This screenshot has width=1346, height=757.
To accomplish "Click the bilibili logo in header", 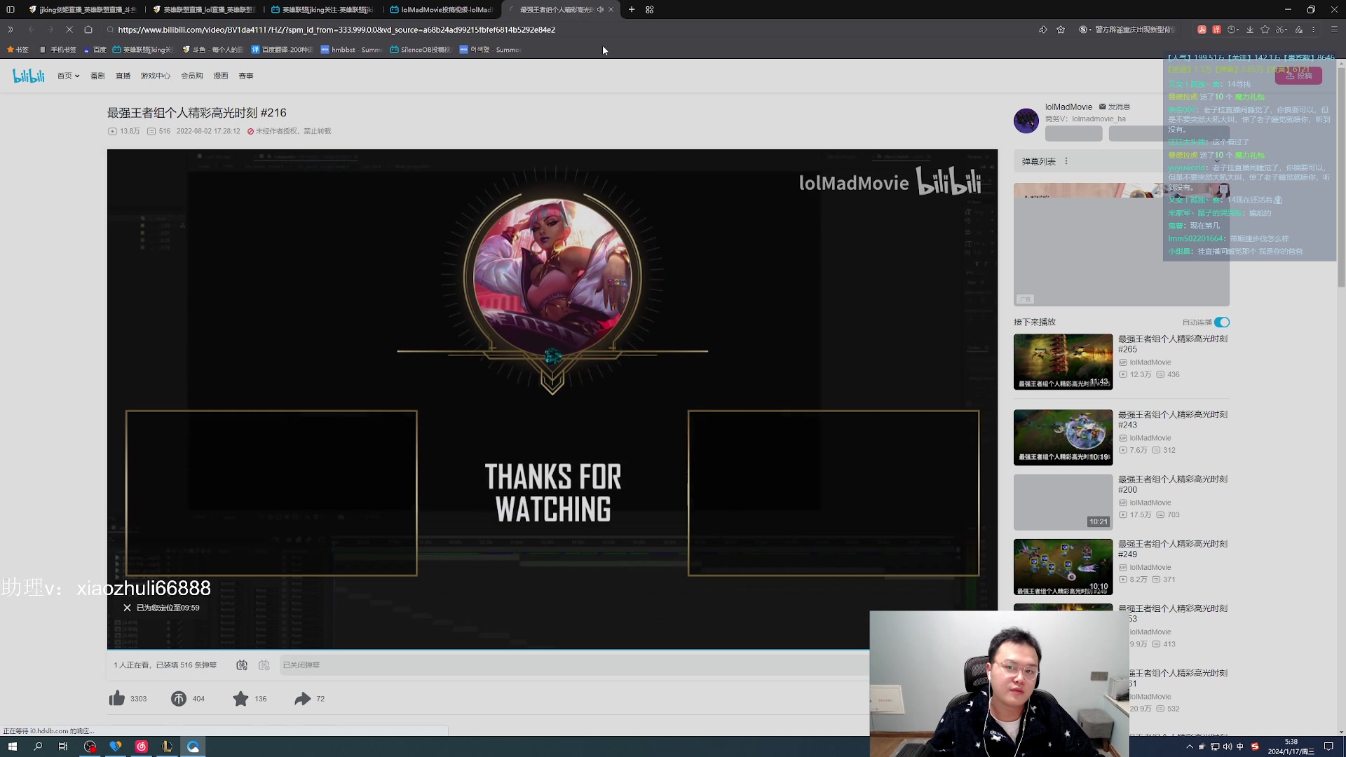I will click(x=29, y=76).
